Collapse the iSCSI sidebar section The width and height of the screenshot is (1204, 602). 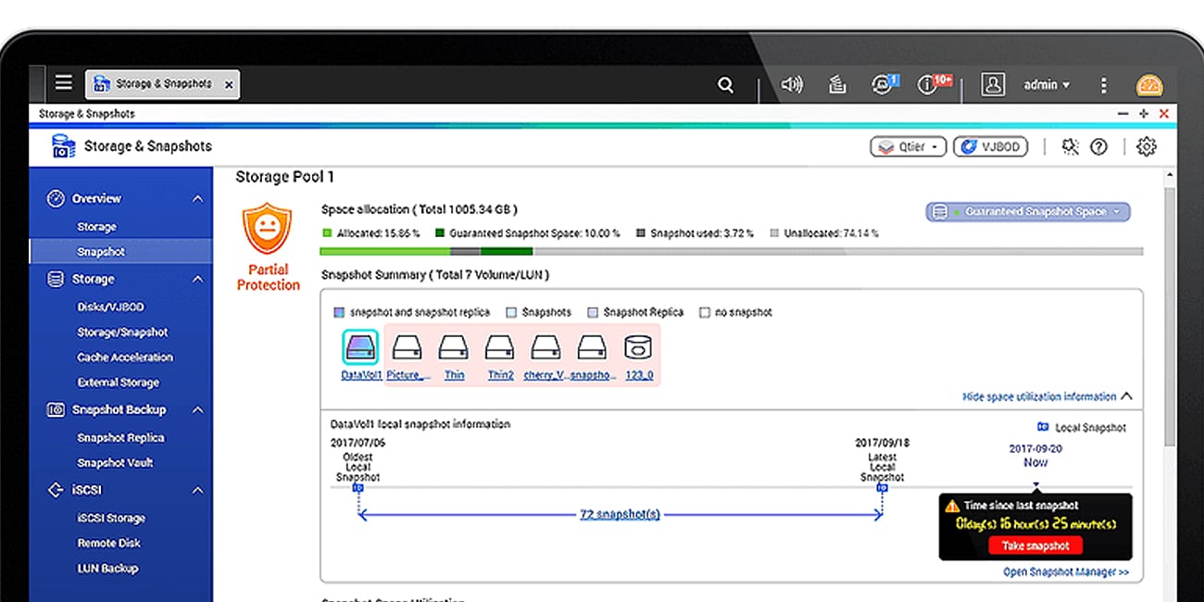coord(197,490)
